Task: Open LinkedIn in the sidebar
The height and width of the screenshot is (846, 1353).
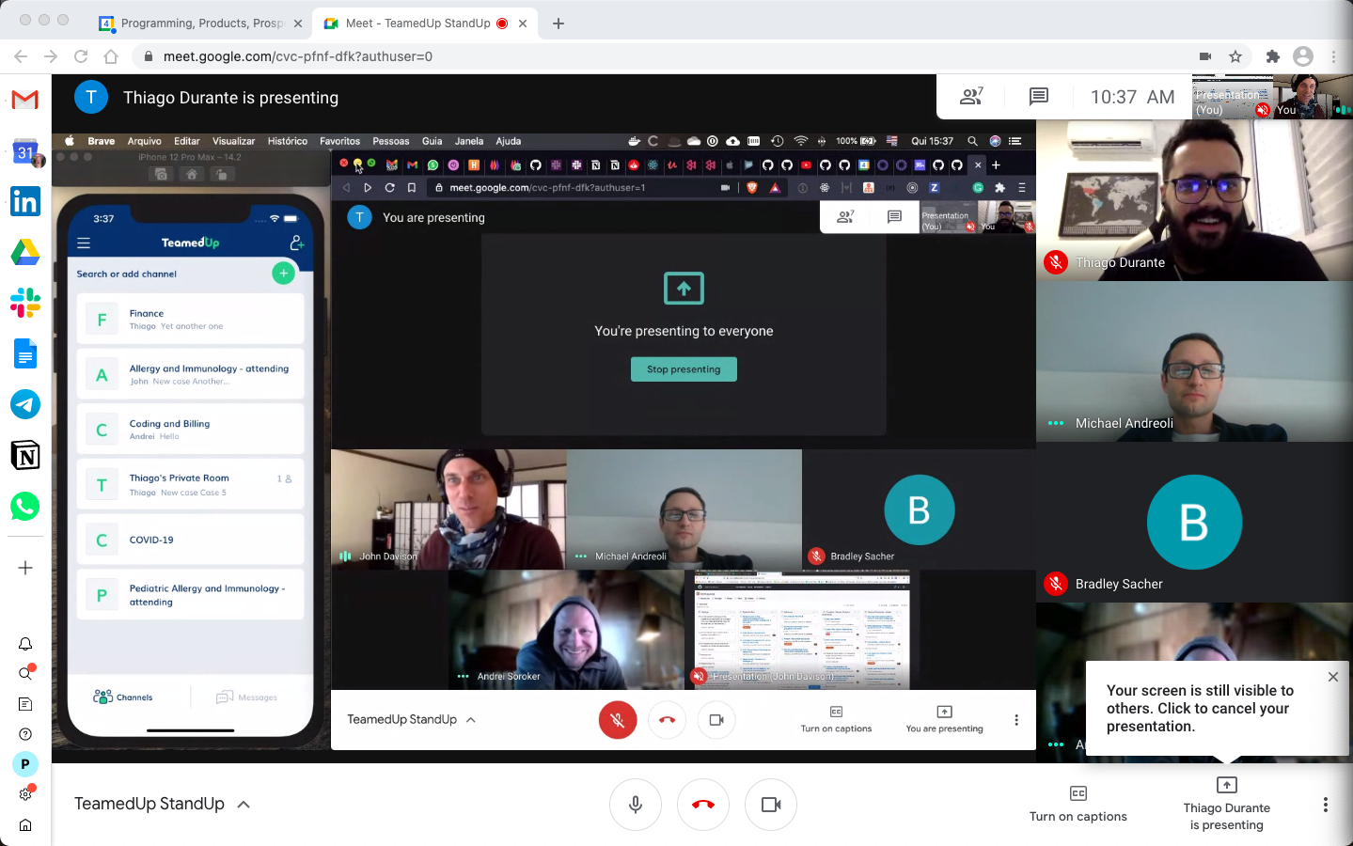Action: pos(25,201)
